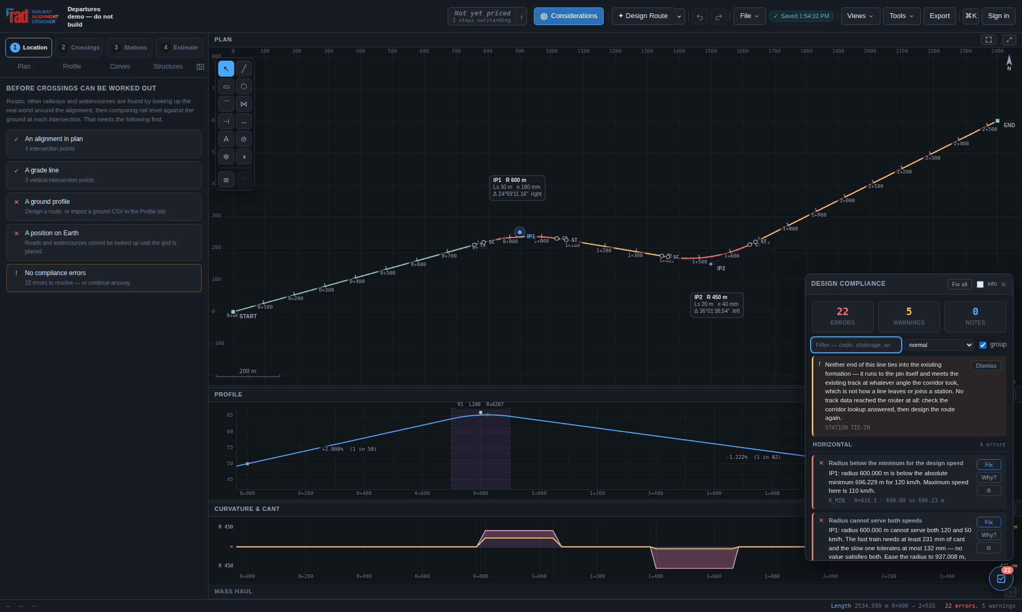
Task: Open the compliance checklist badge showing 22
Action: (x=1001, y=578)
